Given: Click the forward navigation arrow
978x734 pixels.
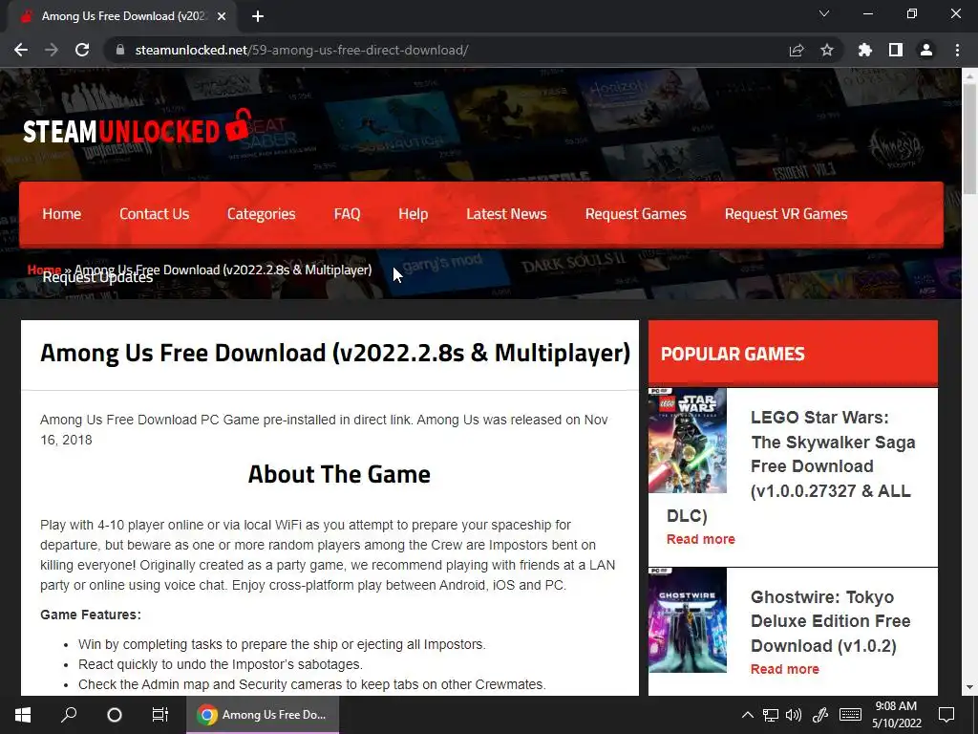Looking at the screenshot, I should [x=52, y=50].
